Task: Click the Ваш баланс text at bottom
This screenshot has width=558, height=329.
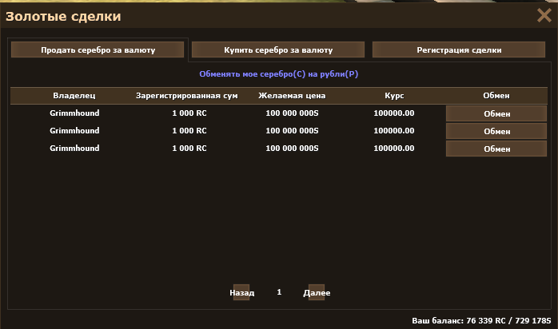Action: tap(481, 320)
